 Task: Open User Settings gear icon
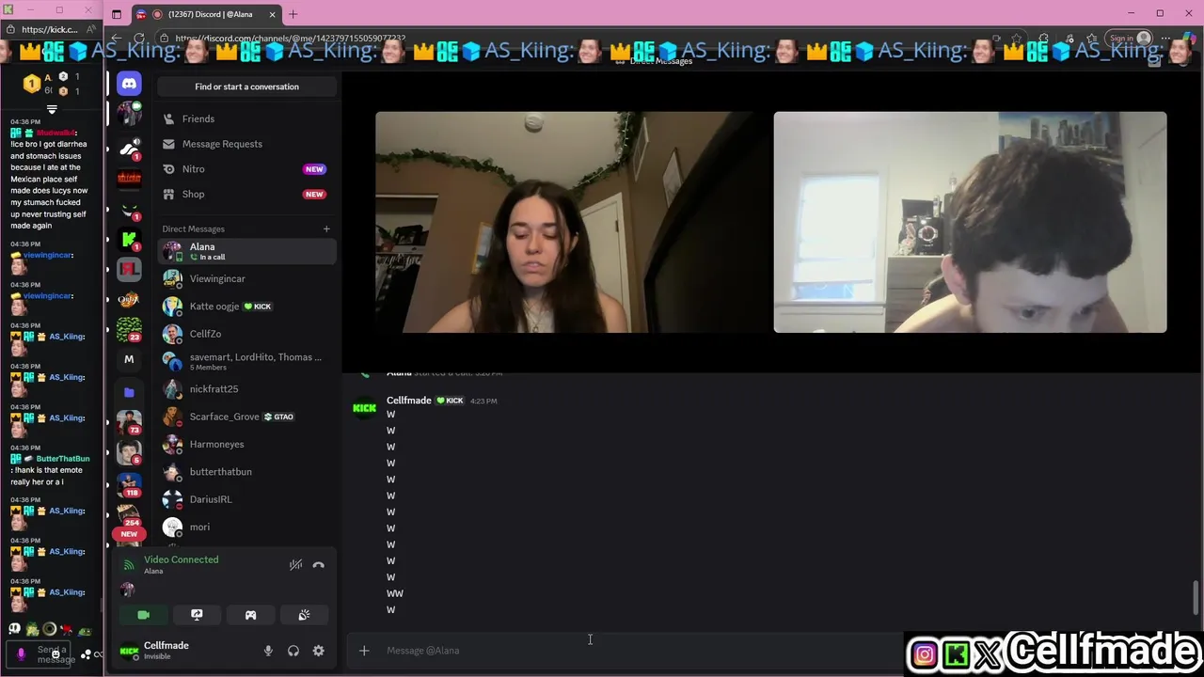pos(319,651)
